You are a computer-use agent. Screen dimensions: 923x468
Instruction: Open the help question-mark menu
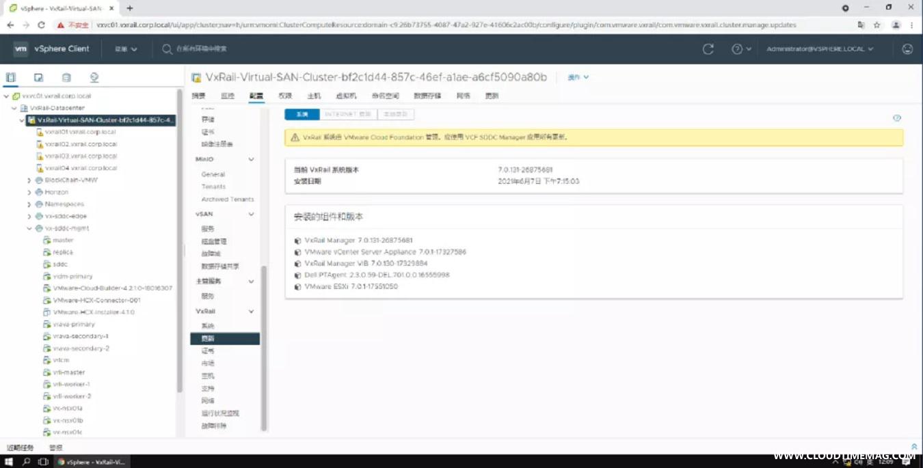(741, 49)
